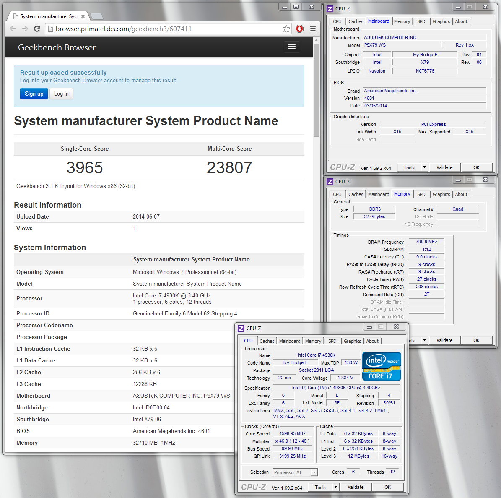
Task: Click the Quad channel value
Action: tap(457, 209)
